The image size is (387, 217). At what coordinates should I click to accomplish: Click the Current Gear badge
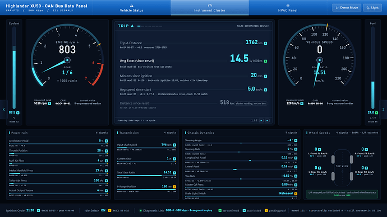(x=174, y=159)
